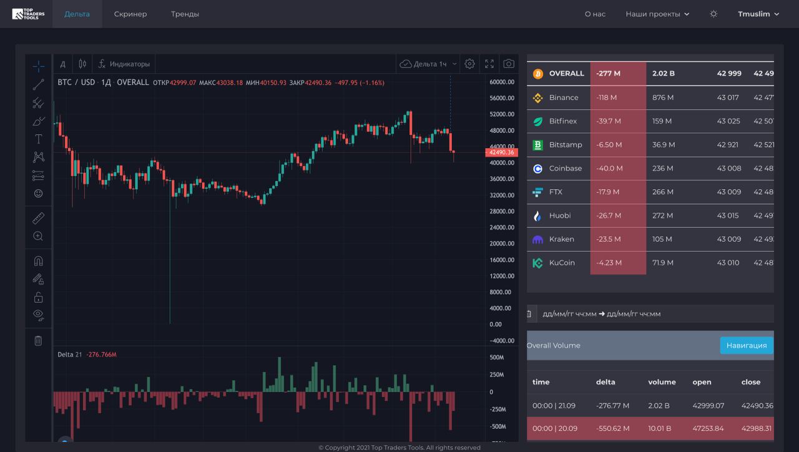Select the crosshair cursor tool
Image resolution: width=799 pixels, height=452 pixels.
coord(38,66)
